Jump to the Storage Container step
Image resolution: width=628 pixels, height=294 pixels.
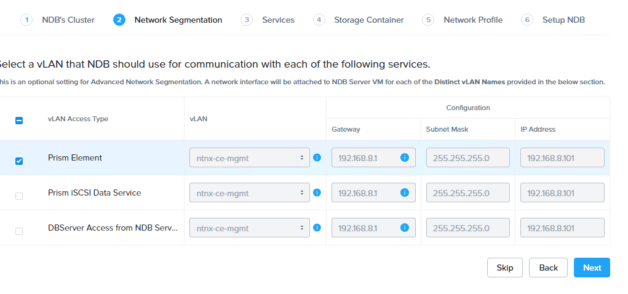[368, 20]
